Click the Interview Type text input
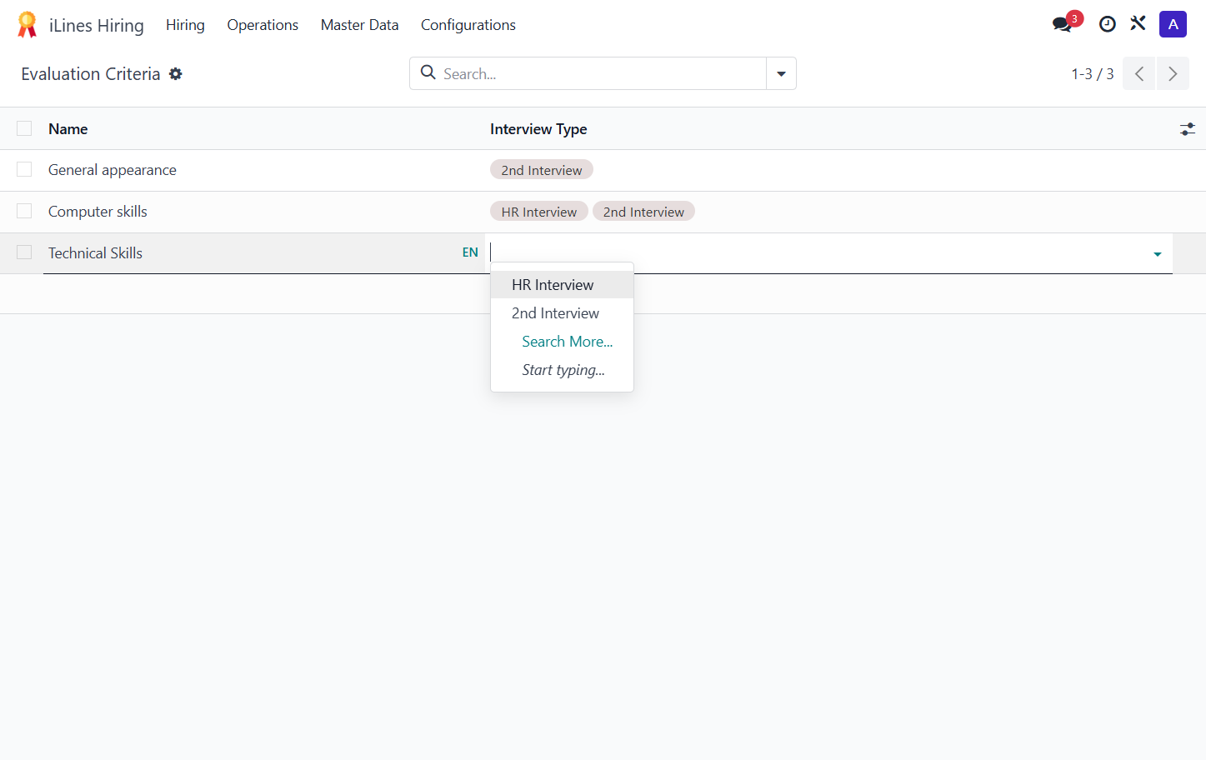Image resolution: width=1206 pixels, height=760 pixels. [817, 252]
